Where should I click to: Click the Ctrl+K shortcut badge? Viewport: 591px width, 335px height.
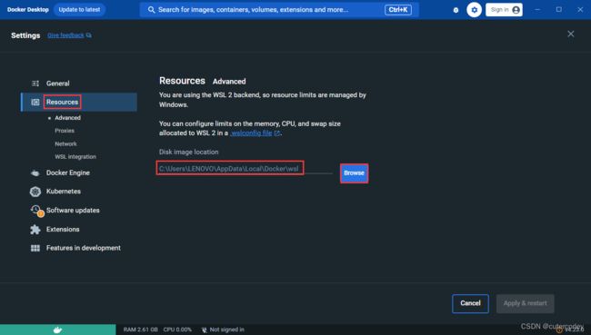click(398, 10)
